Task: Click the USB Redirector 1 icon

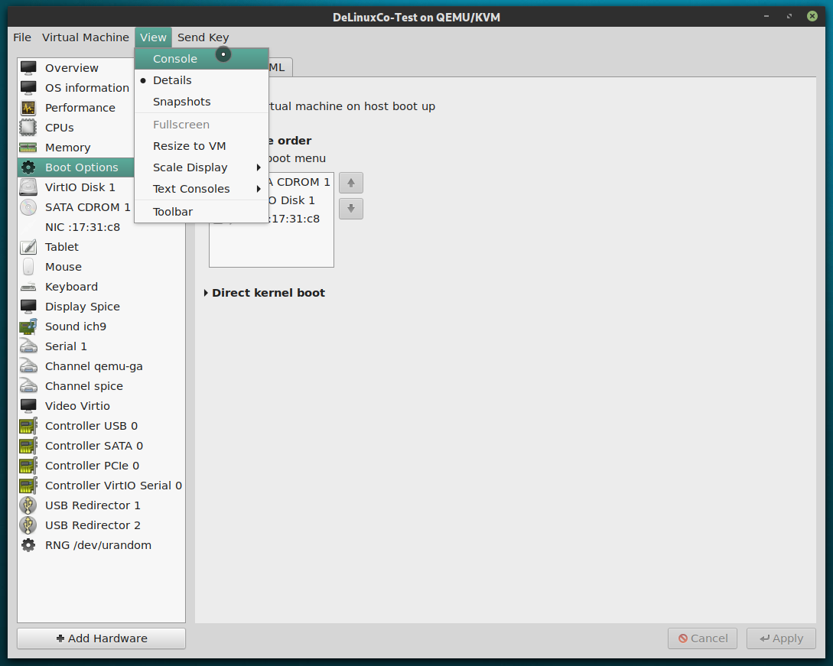Action: 28,505
